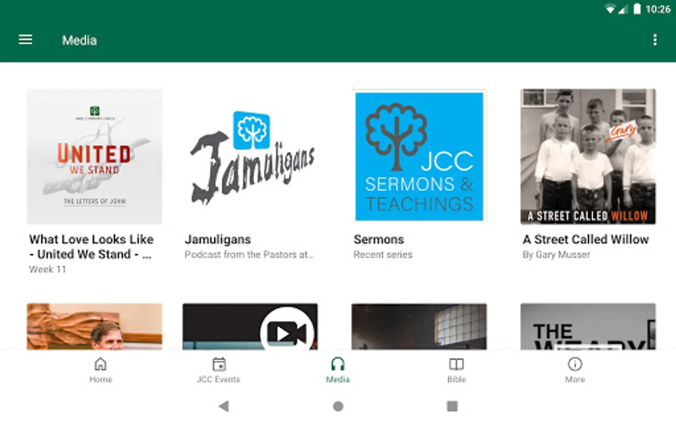Select the 'Week 11' subtitle
Viewport: 676px width, 423px height.
[47, 269]
